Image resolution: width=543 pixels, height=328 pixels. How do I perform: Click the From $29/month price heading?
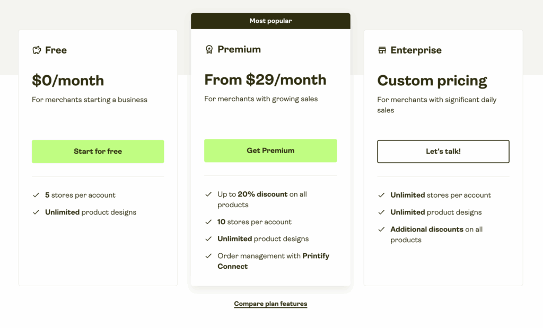point(265,79)
